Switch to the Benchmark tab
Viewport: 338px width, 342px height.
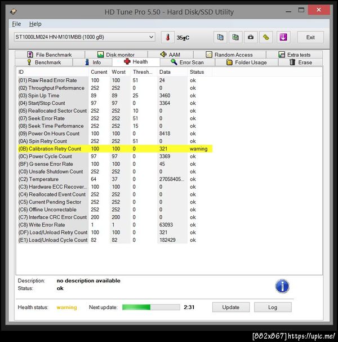coord(44,63)
